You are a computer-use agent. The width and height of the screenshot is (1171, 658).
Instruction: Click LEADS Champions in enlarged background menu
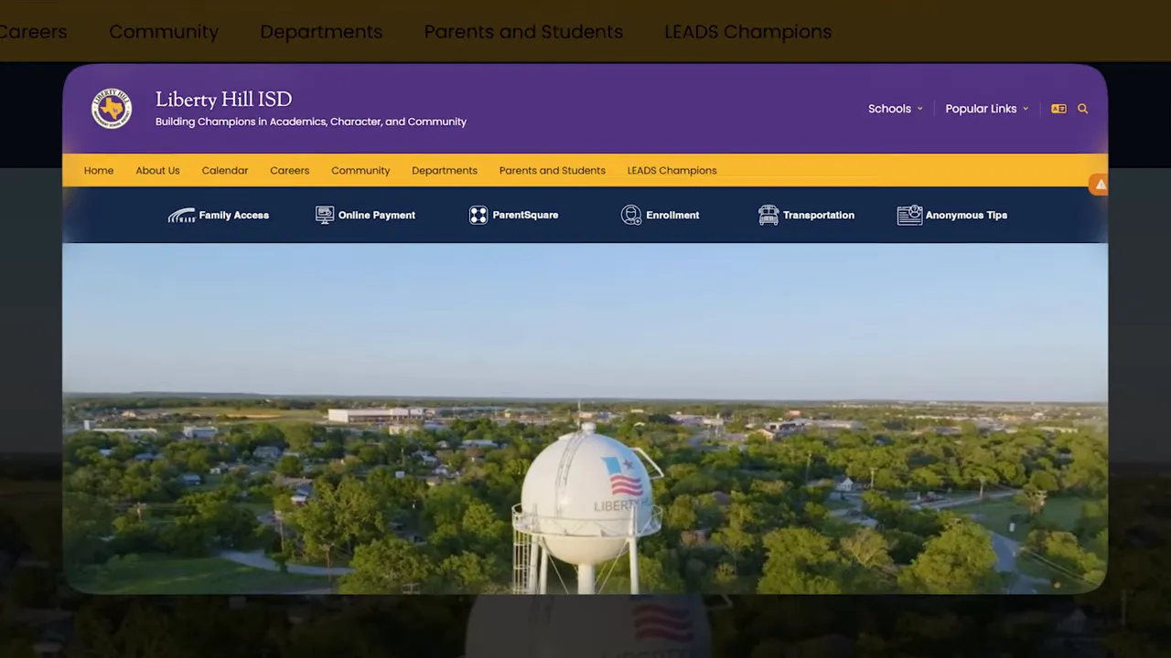748,32
